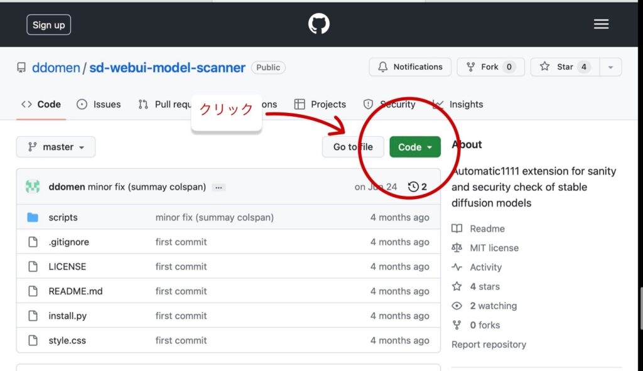
Task: Open the README.md file
Action: pyautogui.click(x=75, y=291)
